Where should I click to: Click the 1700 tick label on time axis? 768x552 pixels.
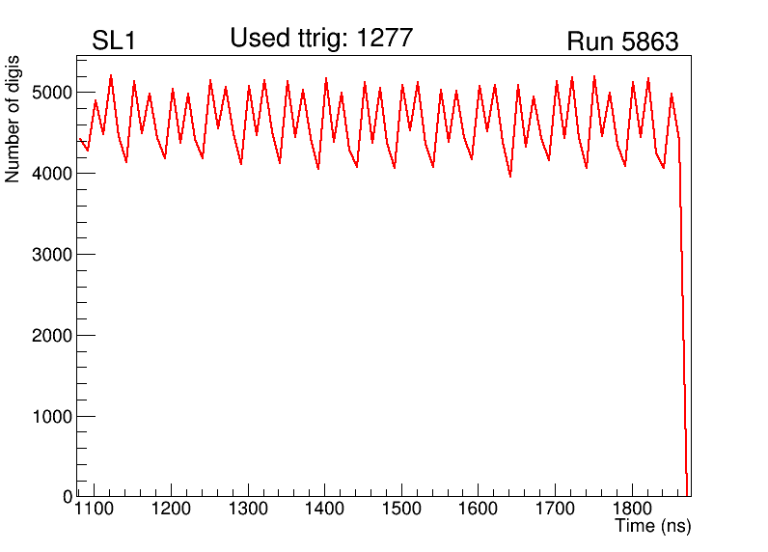[x=556, y=510]
